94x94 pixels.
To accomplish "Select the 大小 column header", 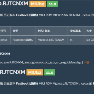I will [89, 31].
